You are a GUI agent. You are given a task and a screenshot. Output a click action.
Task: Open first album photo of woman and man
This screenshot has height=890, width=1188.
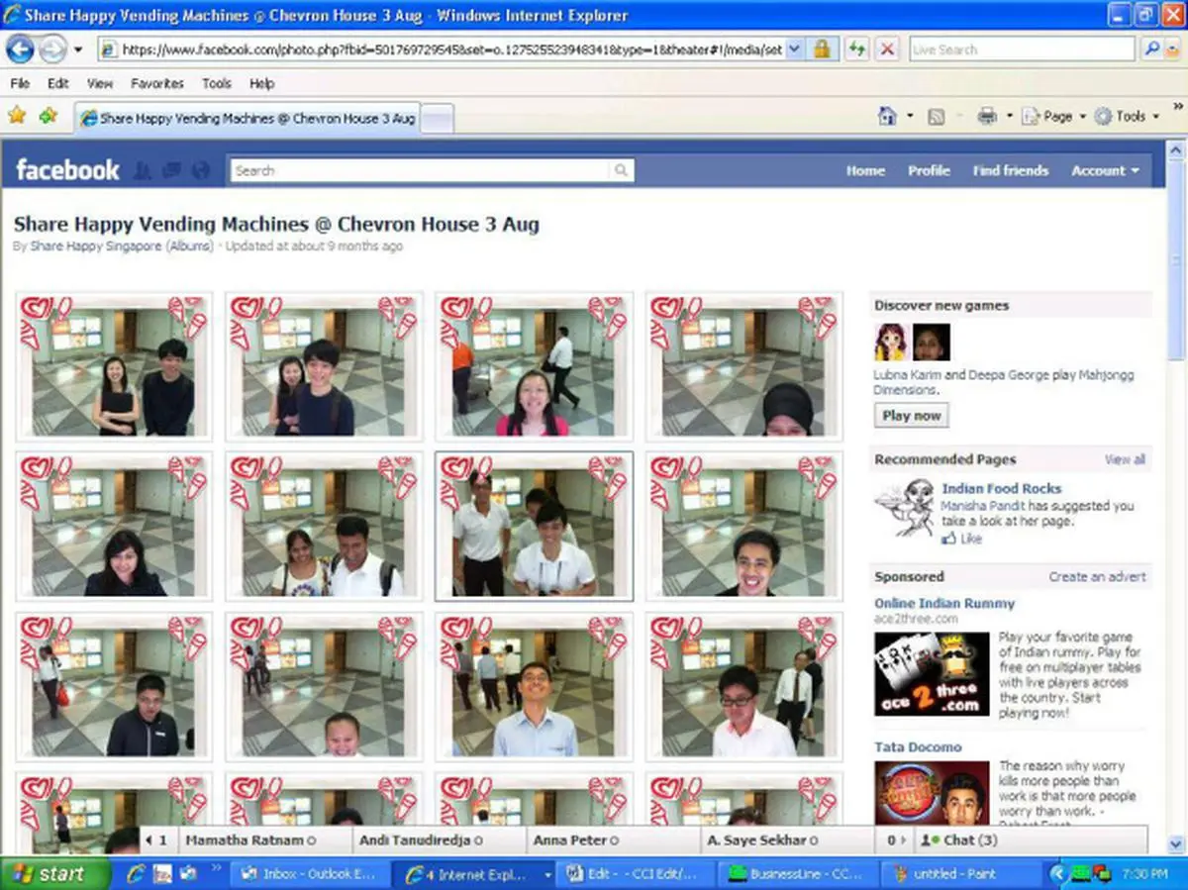click(x=114, y=366)
